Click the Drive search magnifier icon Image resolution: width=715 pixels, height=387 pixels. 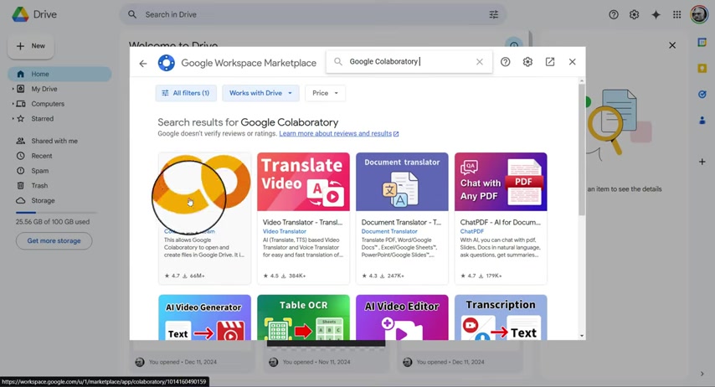coord(132,14)
